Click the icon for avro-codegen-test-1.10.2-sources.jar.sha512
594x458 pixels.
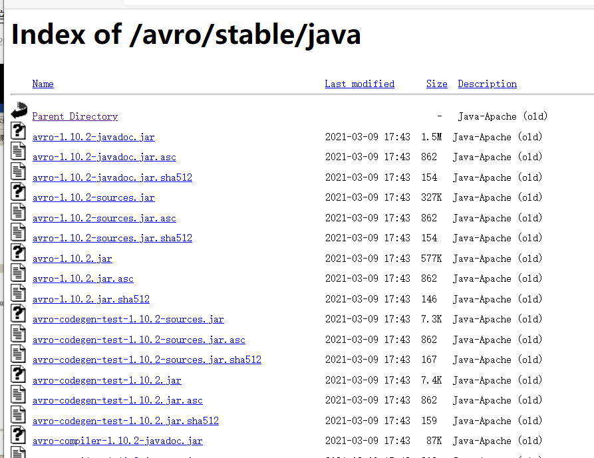pyautogui.click(x=18, y=354)
